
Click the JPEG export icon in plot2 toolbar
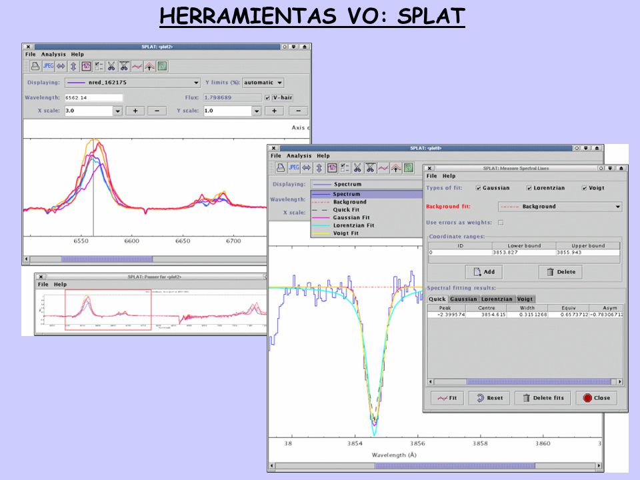[x=48, y=66]
